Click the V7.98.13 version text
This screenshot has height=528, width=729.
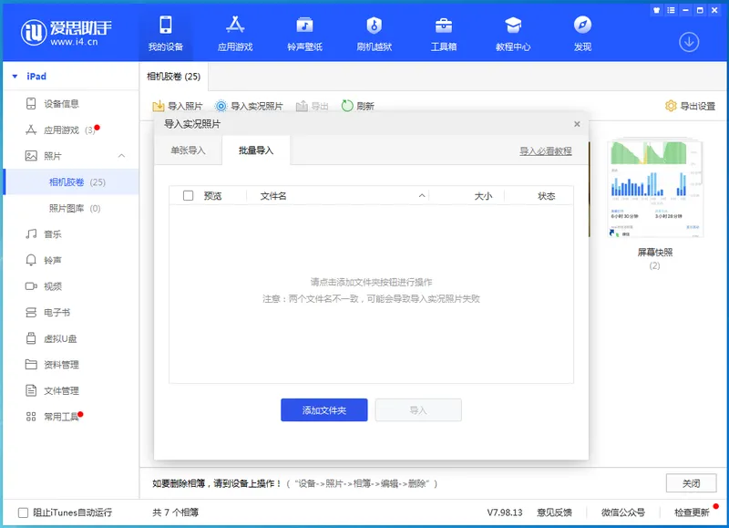click(505, 512)
